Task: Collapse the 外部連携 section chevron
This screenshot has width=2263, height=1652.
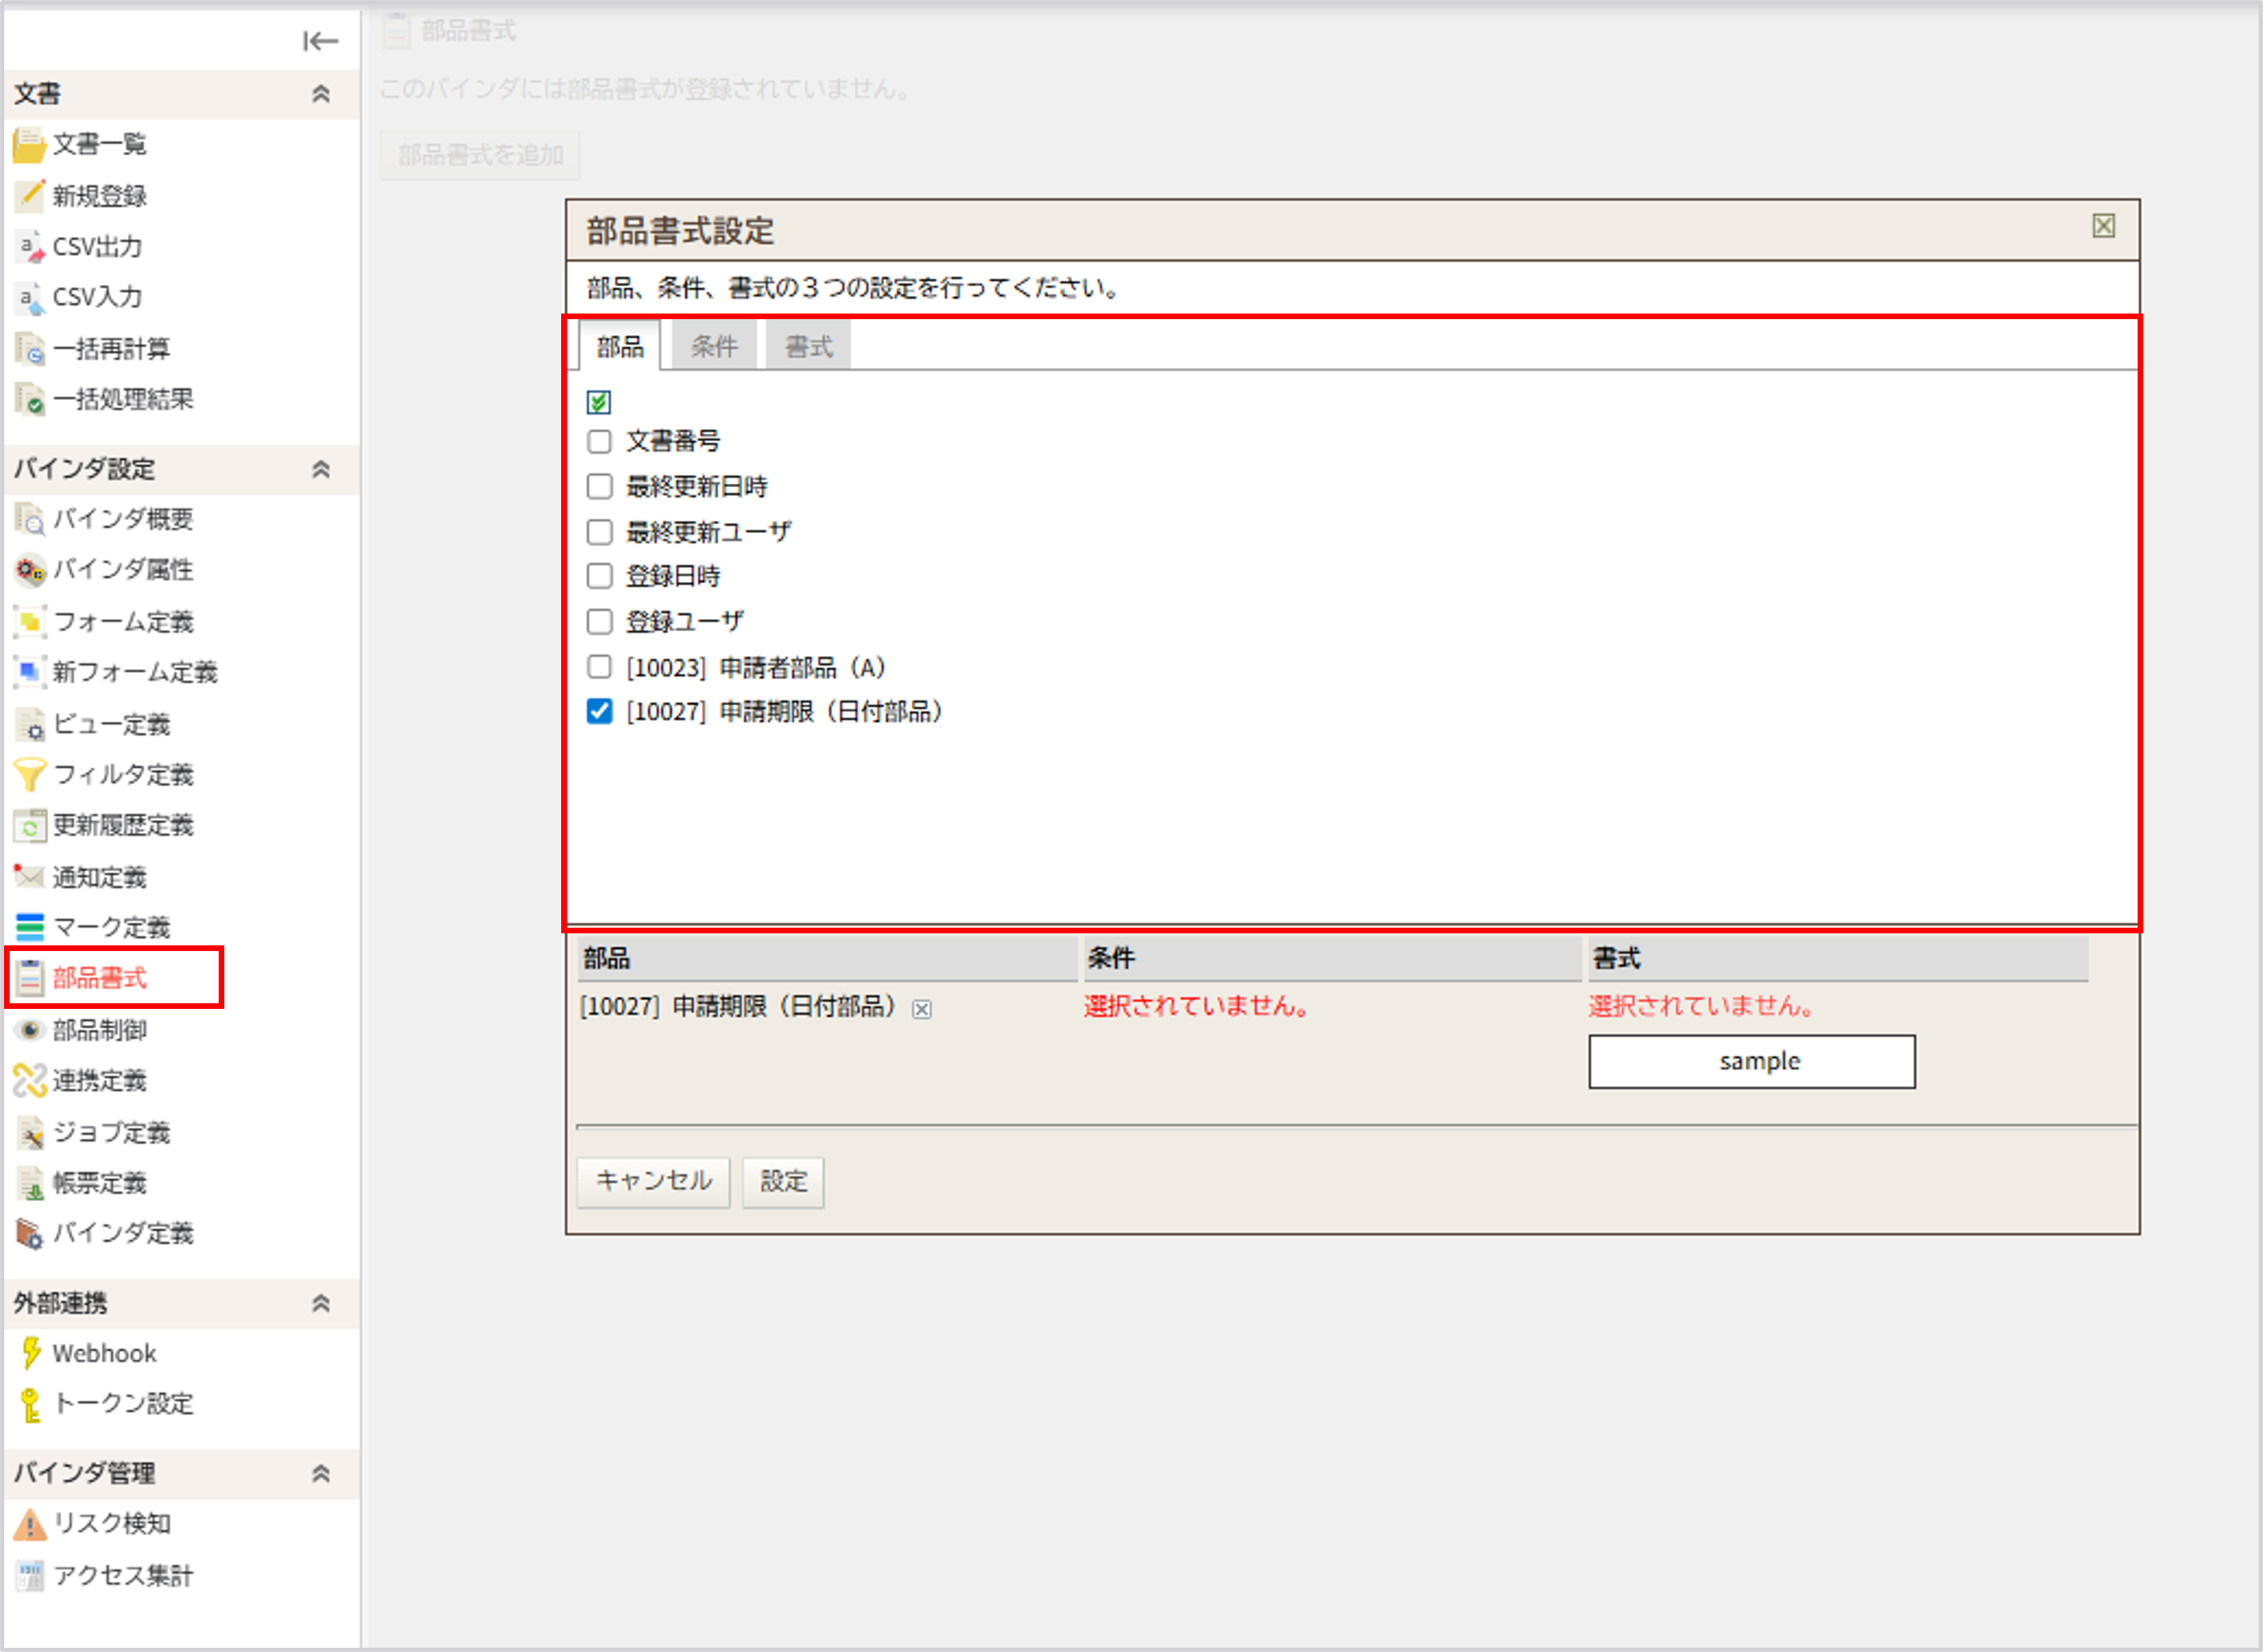Action: pyautogui.click(x=321, y=1303)
